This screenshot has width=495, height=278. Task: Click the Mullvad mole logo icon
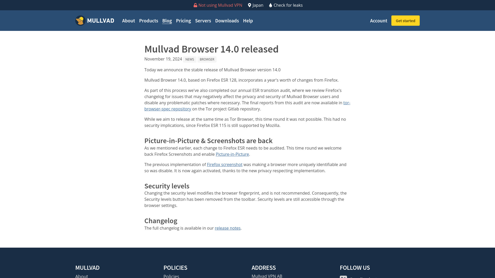[80, 21]
